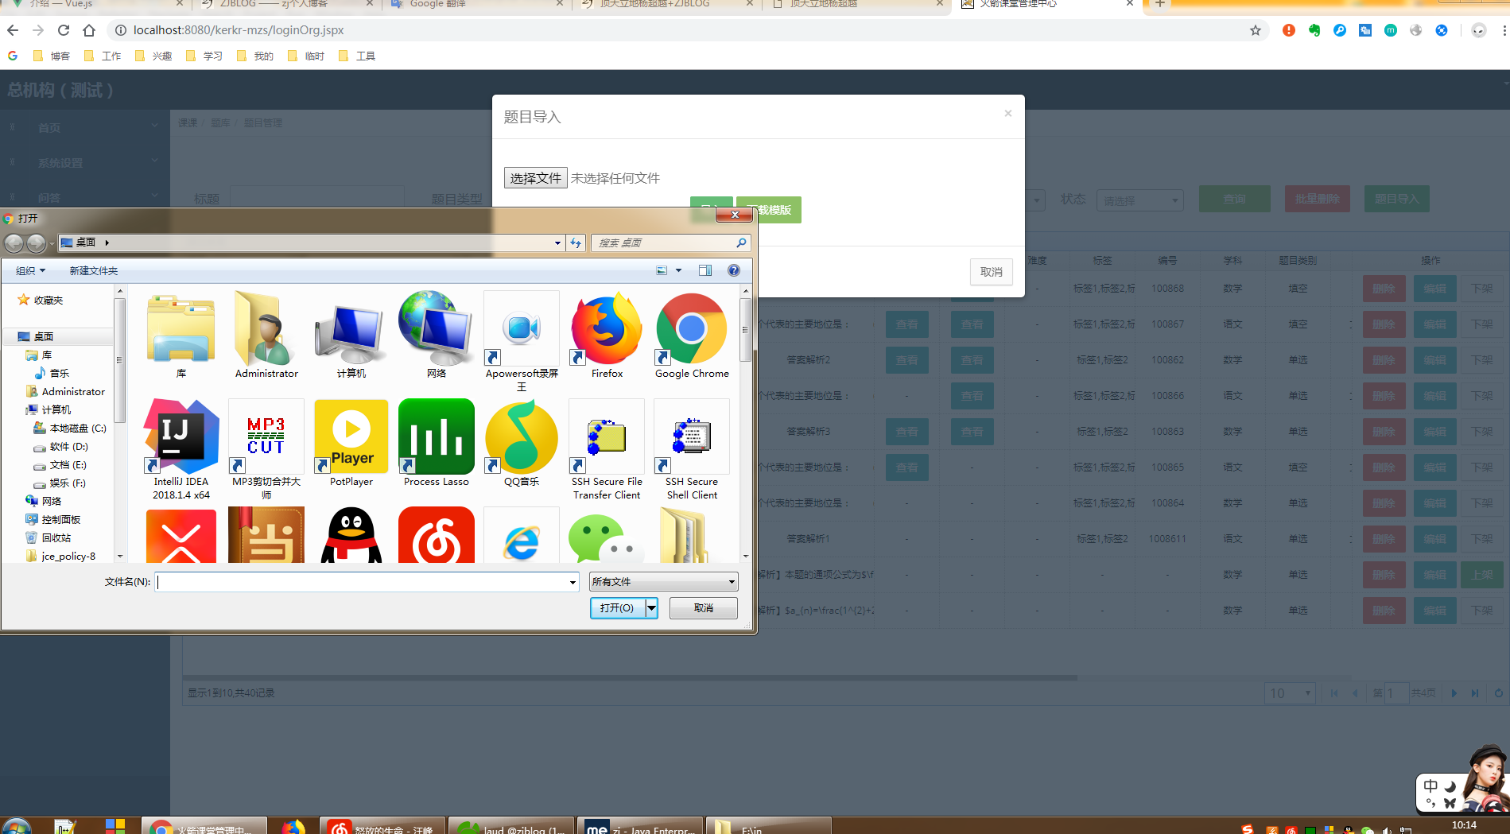Screen dimensions: 1510x834
Task: Select the MP3剪切合并大师 shortcut
Action: pos(266,436)
